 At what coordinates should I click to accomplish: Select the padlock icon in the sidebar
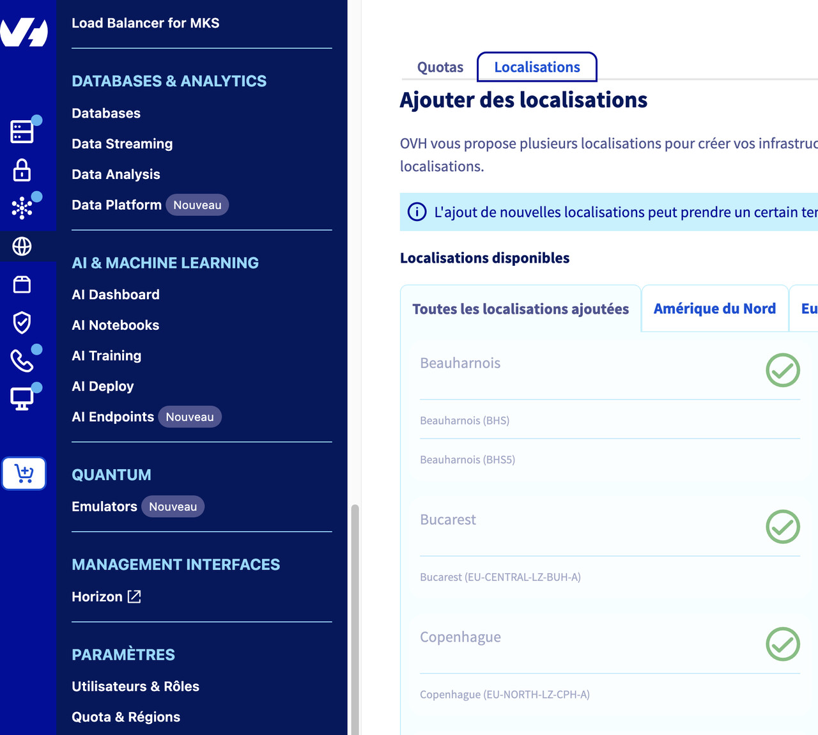[22, 170]
